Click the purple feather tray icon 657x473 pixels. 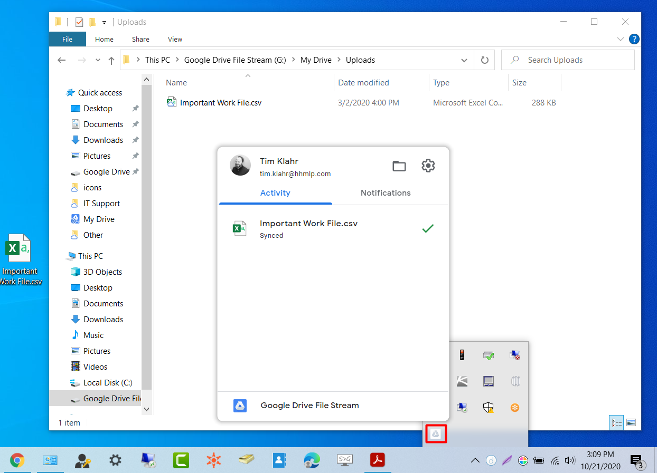tap(506, 460)
